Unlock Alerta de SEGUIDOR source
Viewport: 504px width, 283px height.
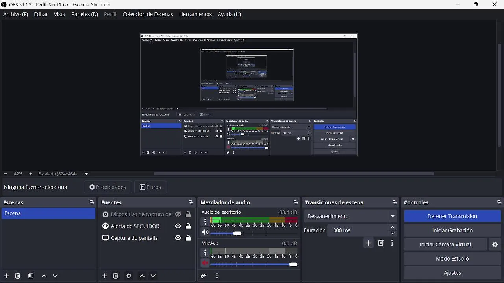[x=188, y=226]
